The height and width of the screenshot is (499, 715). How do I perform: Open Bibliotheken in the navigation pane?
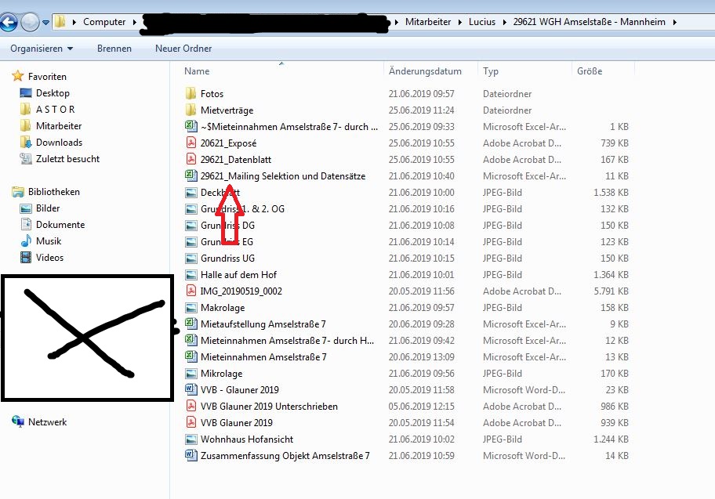click(x=54, y=192)
